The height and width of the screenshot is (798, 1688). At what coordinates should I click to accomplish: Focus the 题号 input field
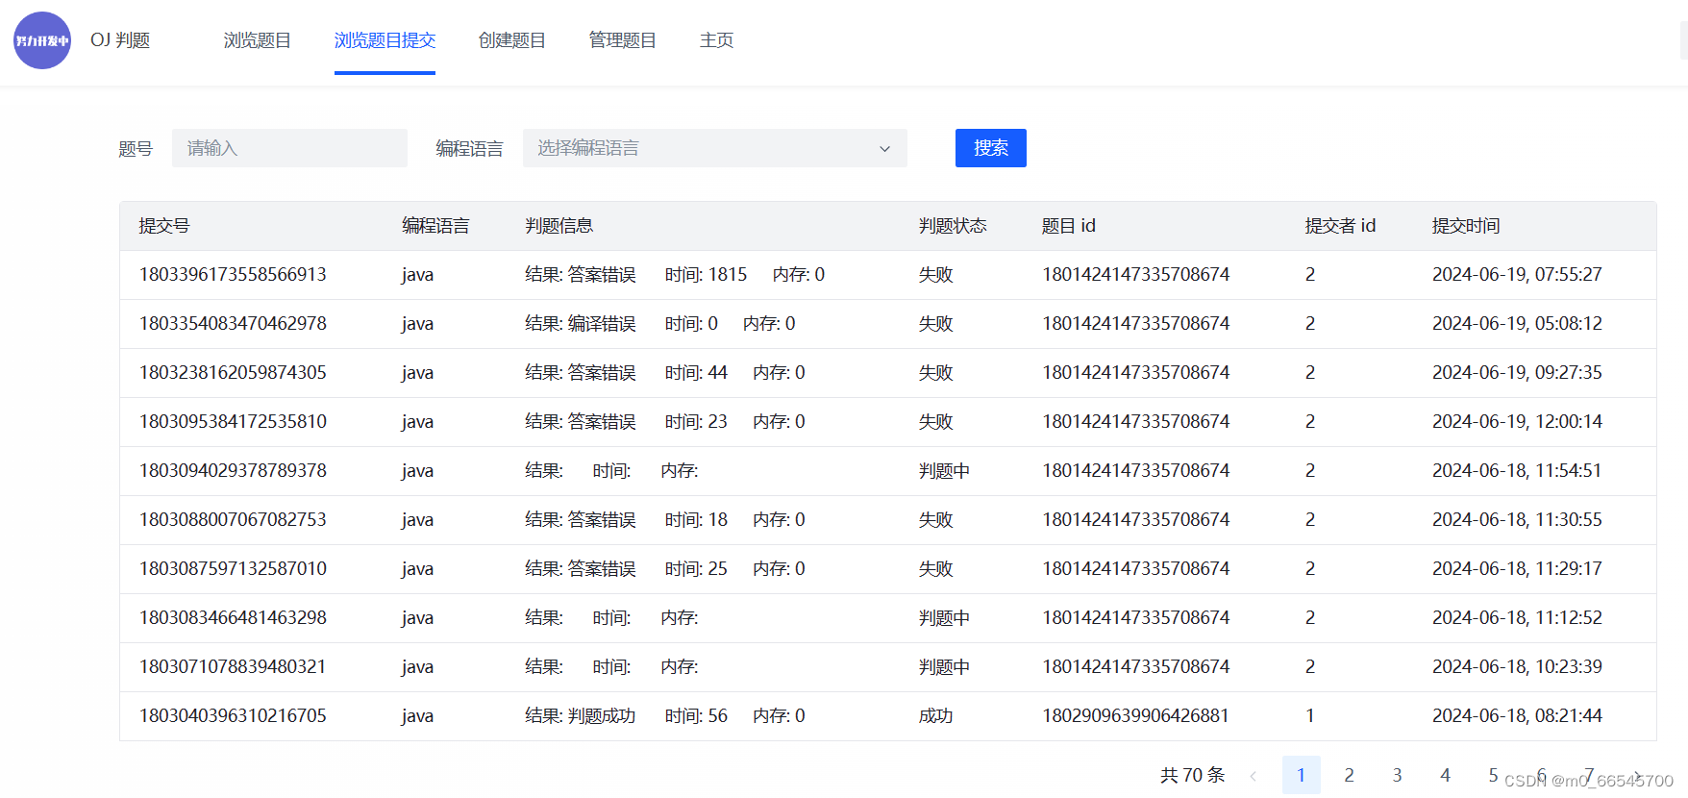tap(289, 148)
